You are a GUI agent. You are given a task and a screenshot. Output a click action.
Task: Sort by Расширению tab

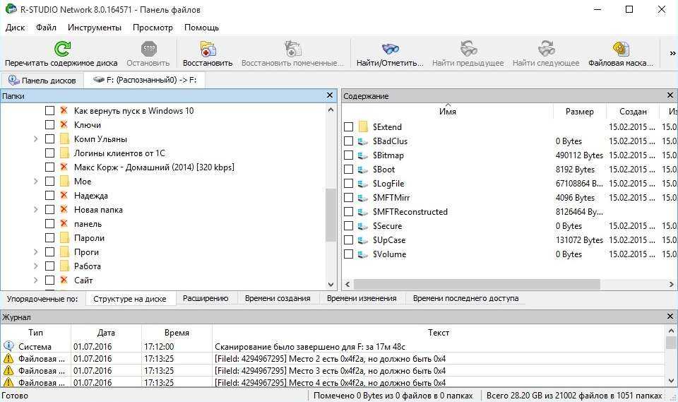205,298
